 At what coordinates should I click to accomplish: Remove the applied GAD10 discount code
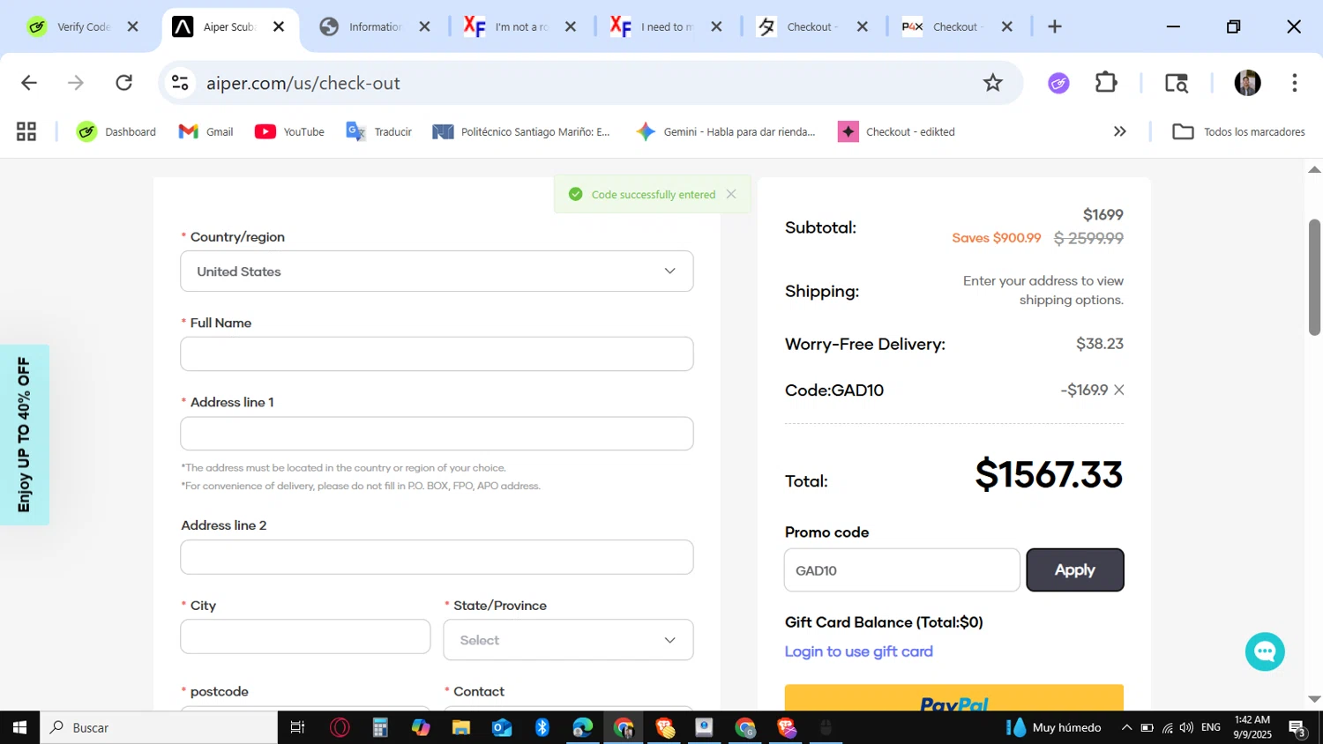coord(1118,390)
